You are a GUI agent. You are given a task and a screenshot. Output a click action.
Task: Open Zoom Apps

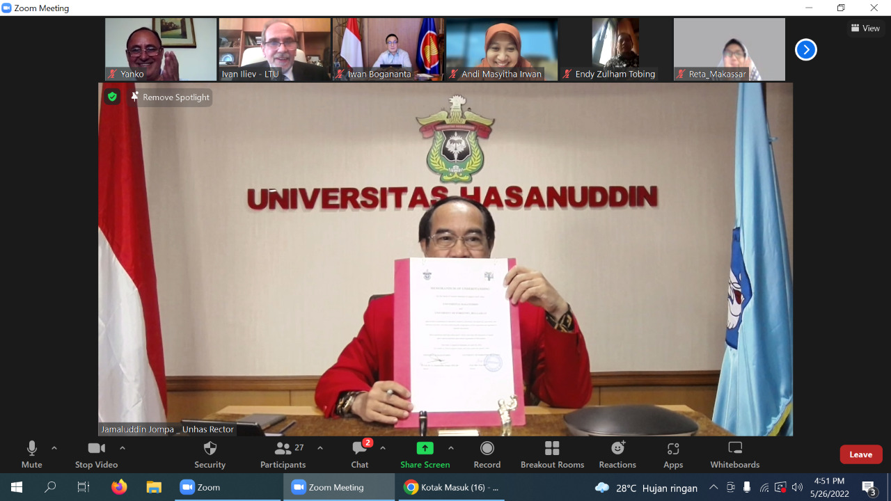pyautogui.click(x=672, y=454)
